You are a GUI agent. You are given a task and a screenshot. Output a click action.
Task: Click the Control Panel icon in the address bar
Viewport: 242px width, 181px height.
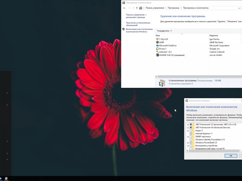click(x=141, y=8)
